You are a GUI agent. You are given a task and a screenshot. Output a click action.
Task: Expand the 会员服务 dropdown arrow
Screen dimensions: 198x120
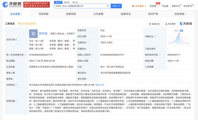(x=145, y=6)
